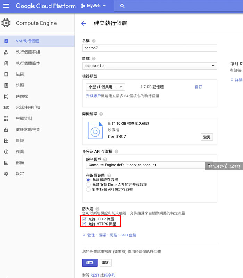Click the help icon beside 區域 field label

pyautogui.click(x=94, y=59)
